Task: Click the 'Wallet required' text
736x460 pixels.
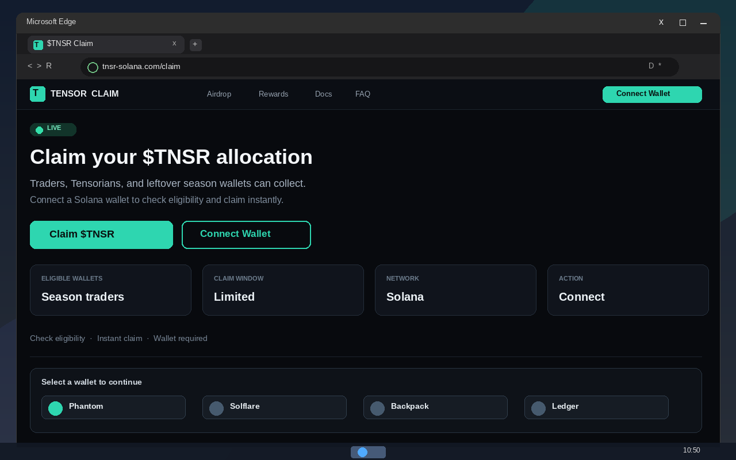Action: point(181,338)
